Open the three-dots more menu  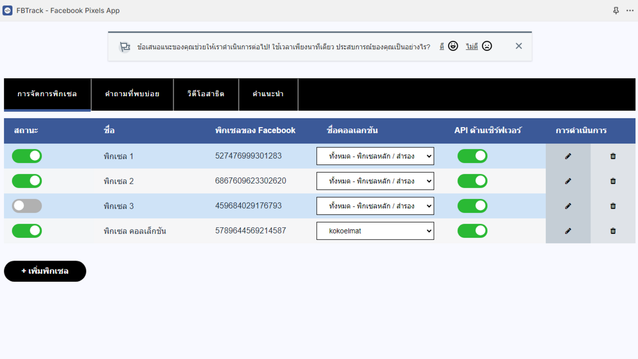(x=630, y=11)
